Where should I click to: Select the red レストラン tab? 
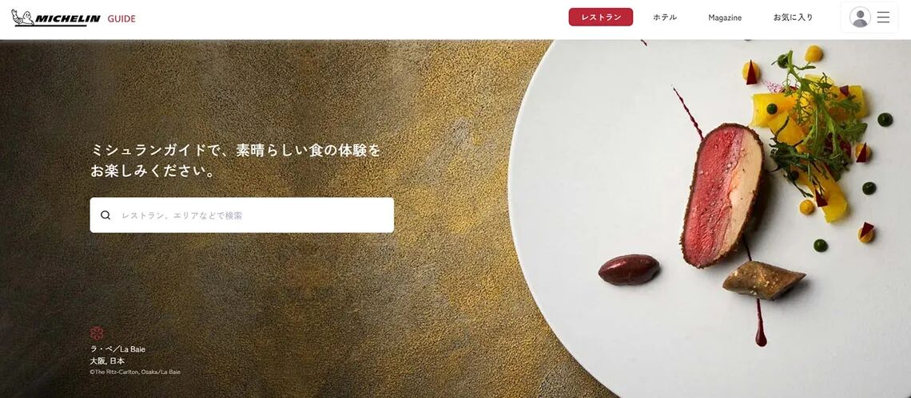point(601,18)
